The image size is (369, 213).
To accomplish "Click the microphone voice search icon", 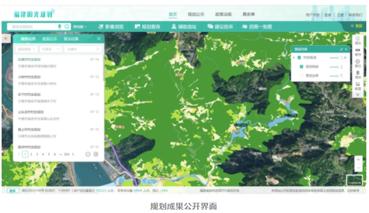I will click(60, 26).
